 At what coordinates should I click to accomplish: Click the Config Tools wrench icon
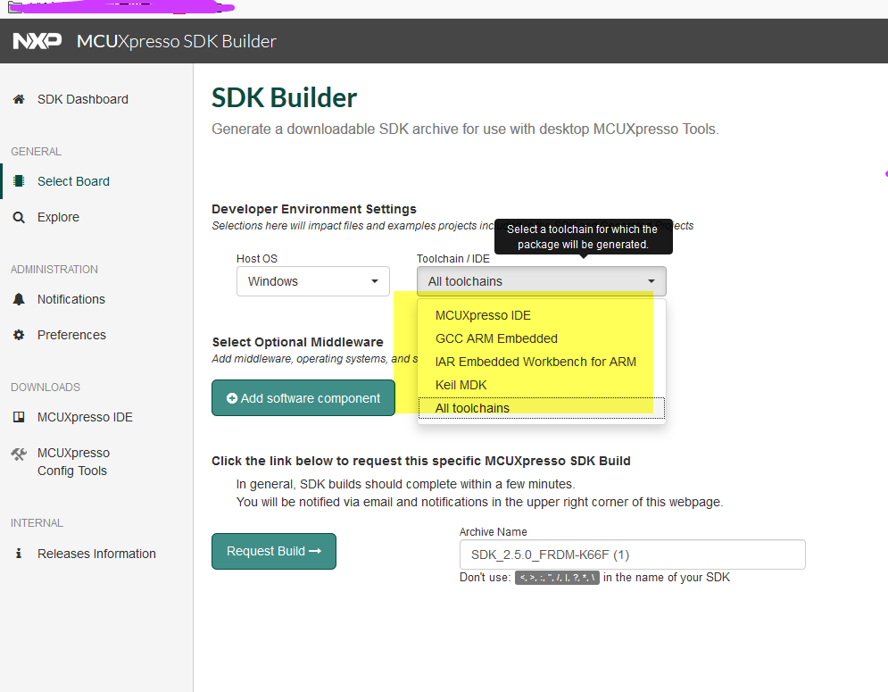click(x=19, y=454)
